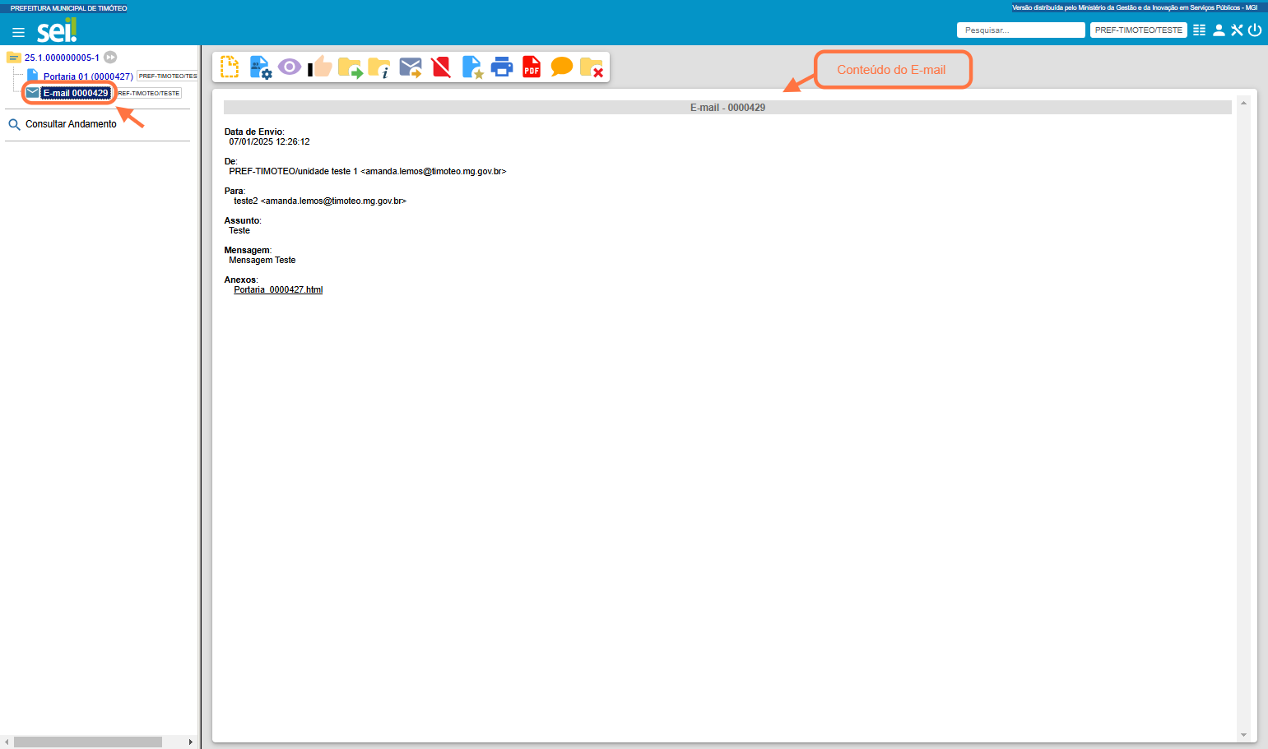Click right arrow of tree horizontal scrollbar
The image size is (1268, 749).
click(x=191, y=742)
